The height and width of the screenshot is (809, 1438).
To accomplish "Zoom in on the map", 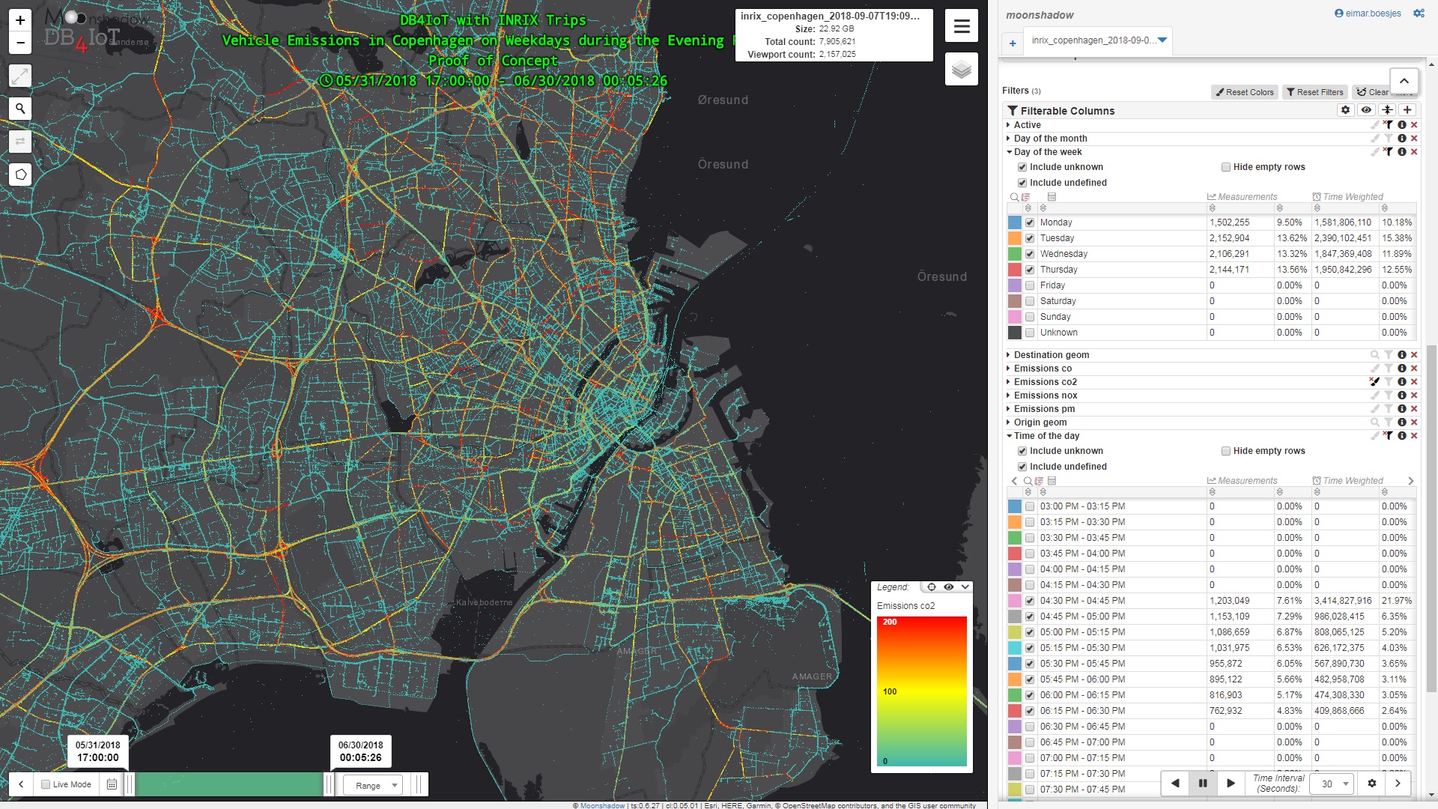I will pyautogui.click(x=20, y=20).
